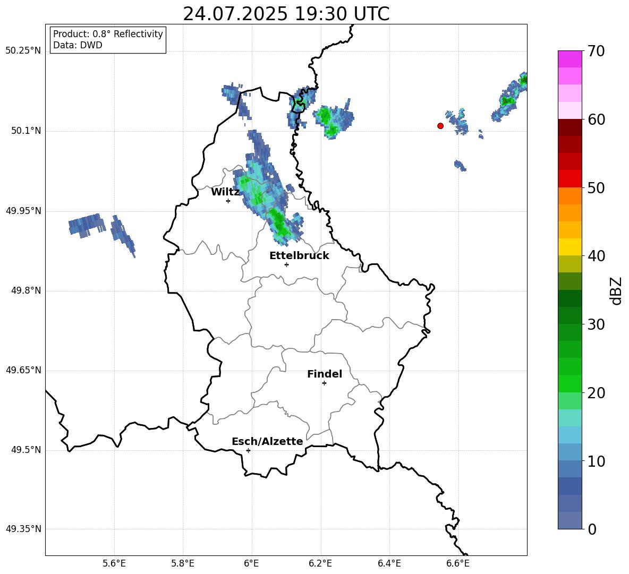
Task: Click the 49.5°N latitude label
Action: pyautogui.click(x=26, y=450)
